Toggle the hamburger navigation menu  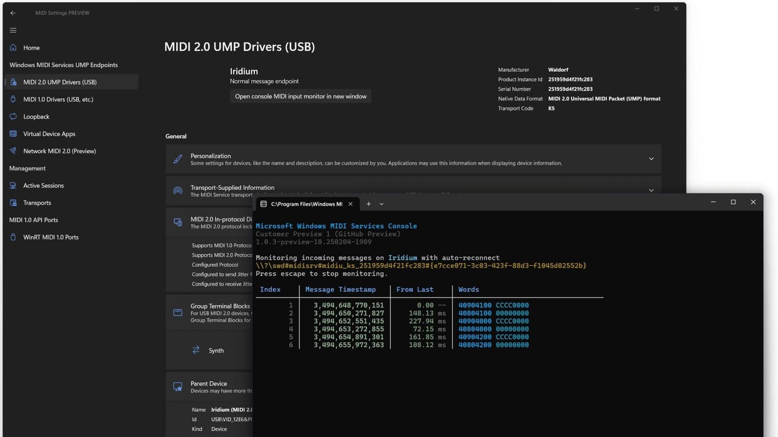pos(13,30)
